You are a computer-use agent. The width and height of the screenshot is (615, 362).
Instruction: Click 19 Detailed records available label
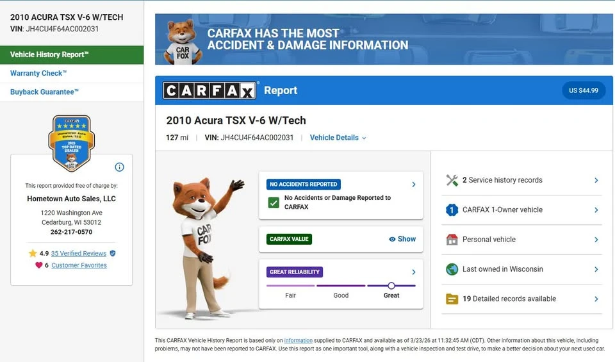tap(509, 299)
